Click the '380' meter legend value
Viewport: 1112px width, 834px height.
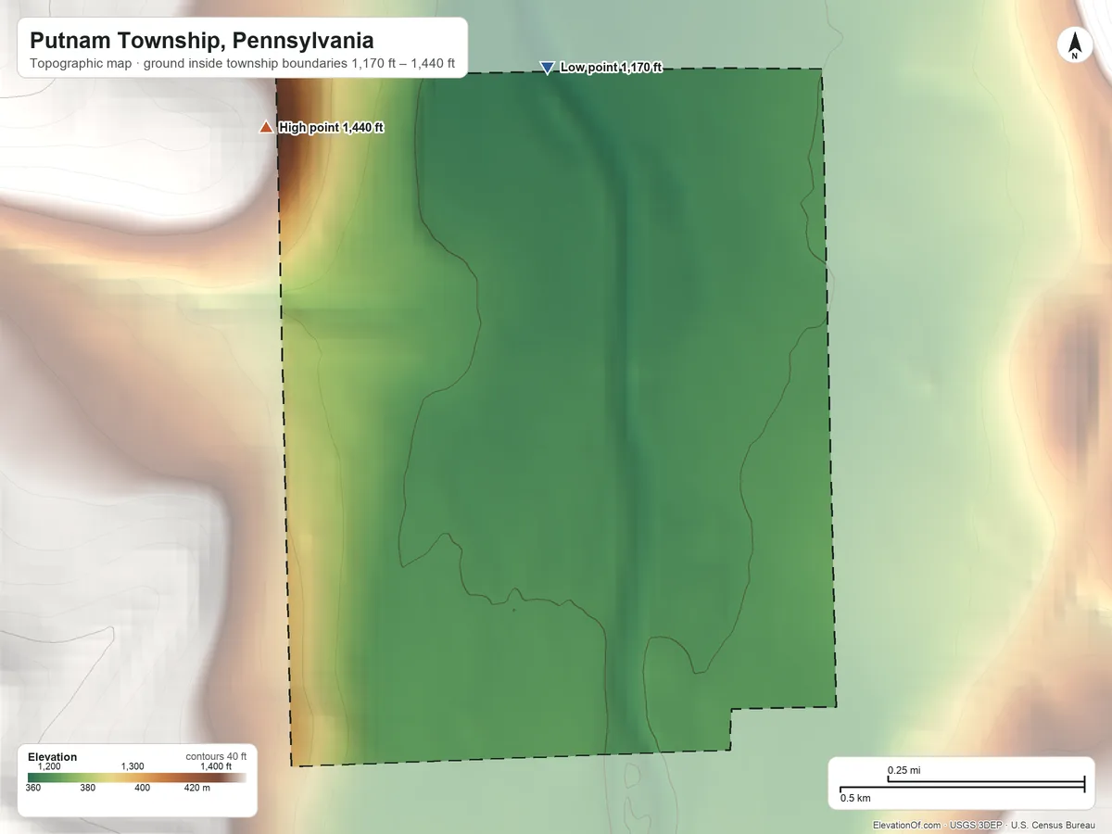click(88, 789)
